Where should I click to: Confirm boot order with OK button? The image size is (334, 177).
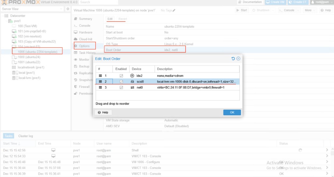[232, 112]
